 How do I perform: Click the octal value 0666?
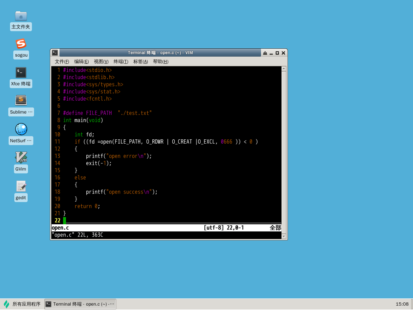tap(227, 142)
